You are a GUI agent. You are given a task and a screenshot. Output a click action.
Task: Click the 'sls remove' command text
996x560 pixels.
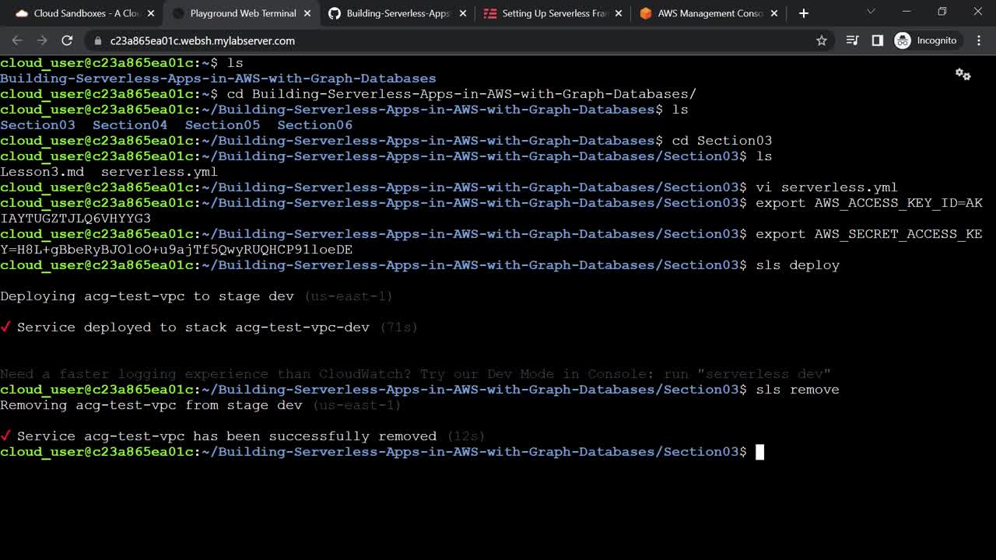click(798, 390)
